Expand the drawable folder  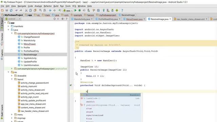pos(12,76)
